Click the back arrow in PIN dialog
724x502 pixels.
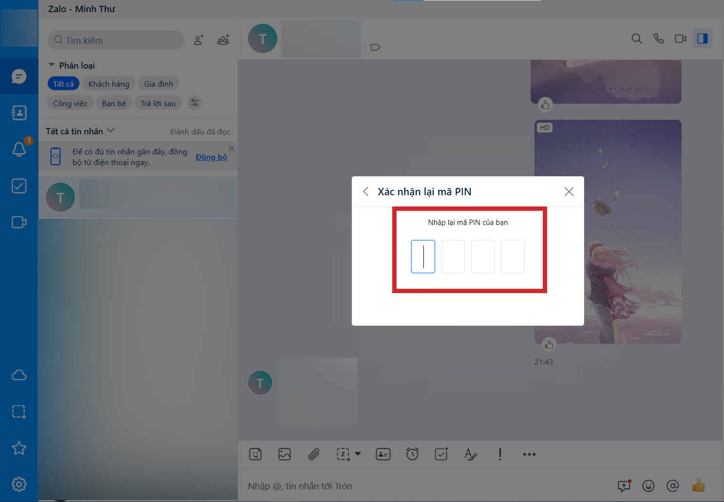tap(366, 192)
